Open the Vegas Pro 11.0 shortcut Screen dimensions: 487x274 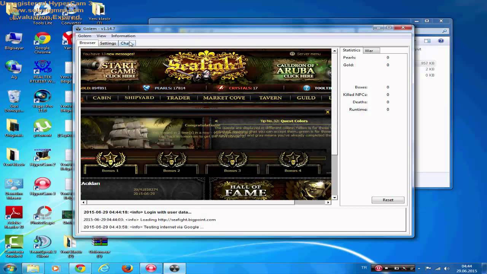pos(42,101)
